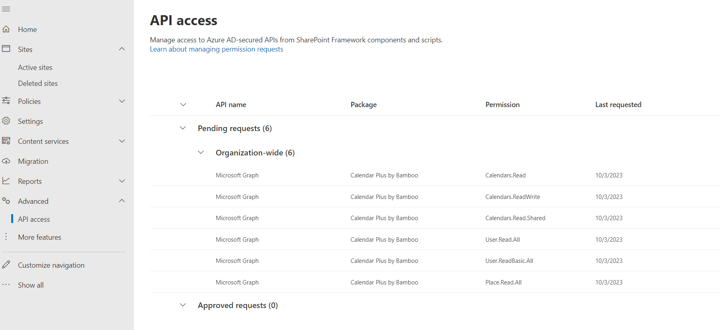
Task: Click the Show all ellipsis icon
Action: 6,285
